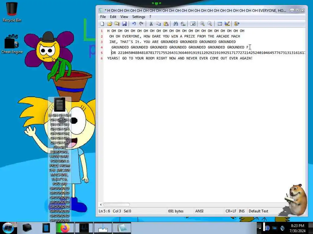Select the Recycle Bin desktop icon
Viewport: 313px width, 234px height.
12,12
